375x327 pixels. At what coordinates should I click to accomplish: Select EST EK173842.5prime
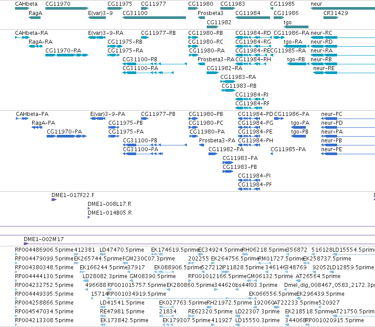(124, 320)
